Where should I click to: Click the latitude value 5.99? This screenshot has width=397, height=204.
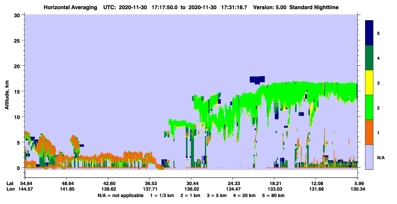tap(359, 184)
